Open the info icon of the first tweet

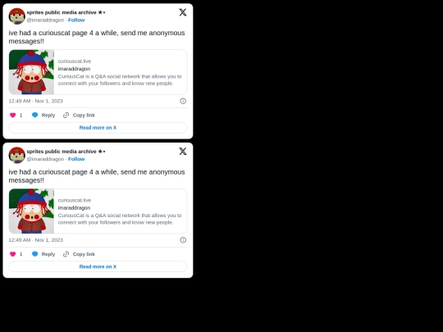(x=183, y=101)
